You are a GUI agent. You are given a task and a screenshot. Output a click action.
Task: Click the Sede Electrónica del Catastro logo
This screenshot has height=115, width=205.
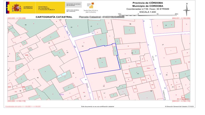(91, 8)
